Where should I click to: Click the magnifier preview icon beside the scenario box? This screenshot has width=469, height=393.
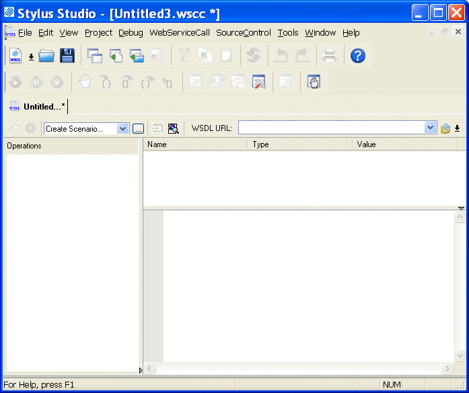click(173, 128)
